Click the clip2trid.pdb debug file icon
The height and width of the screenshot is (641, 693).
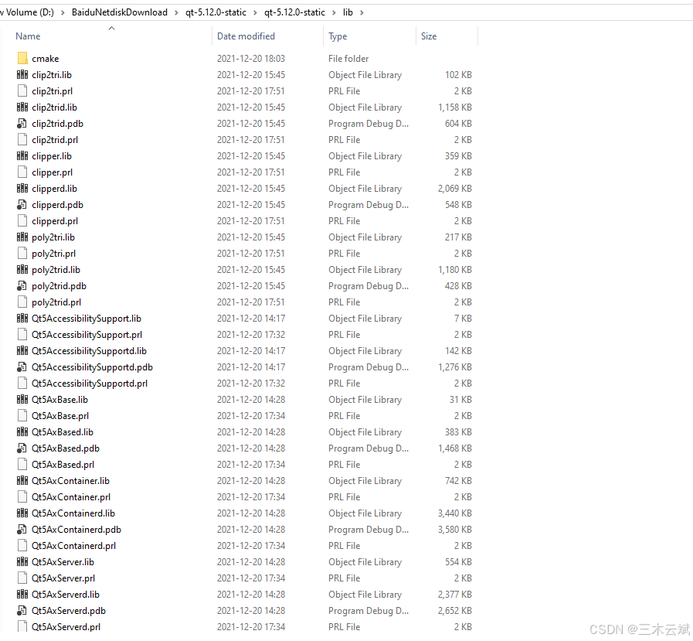click(22, 124)
